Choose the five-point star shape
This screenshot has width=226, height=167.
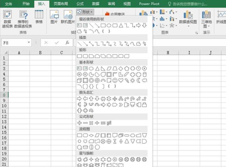coord(97,159)
